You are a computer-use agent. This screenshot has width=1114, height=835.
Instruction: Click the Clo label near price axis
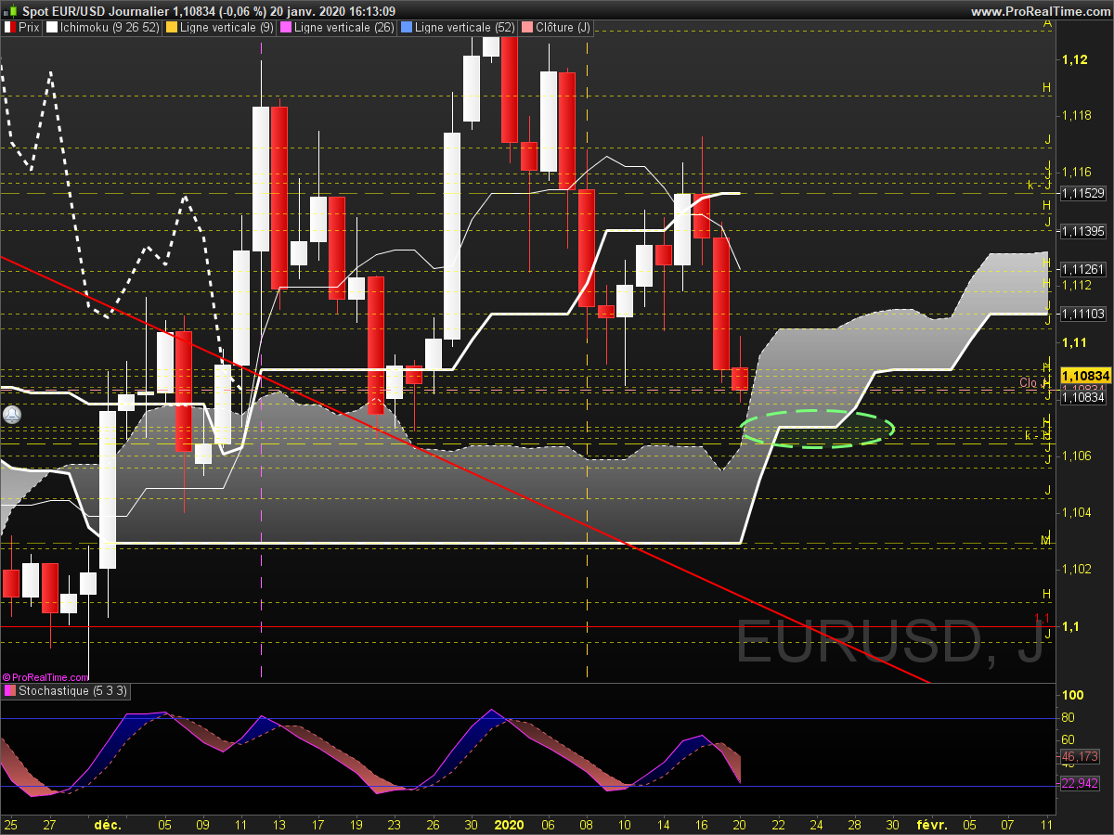pos(1029,382)
